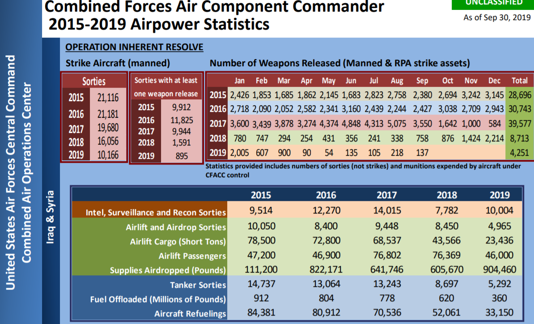This screenshot has height=324, width=534.
Task: Click the Tanker Sorties row label
Action: (x=198, y=285)
